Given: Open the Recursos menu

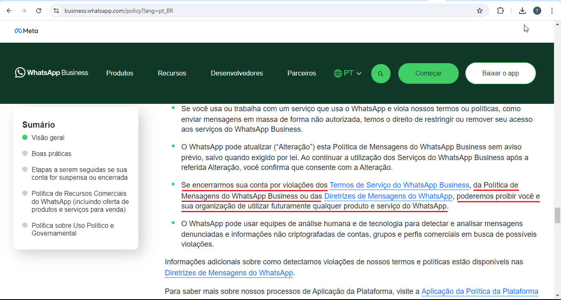Looking at the screenshot, I should (172, 73).
